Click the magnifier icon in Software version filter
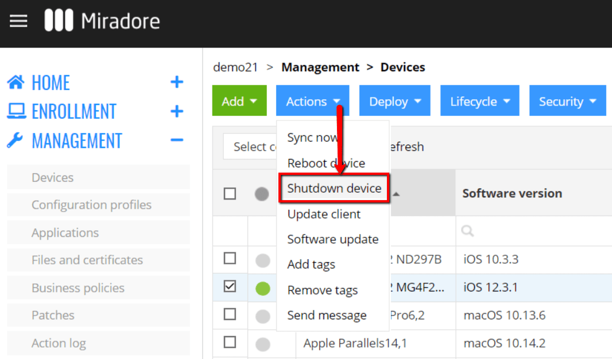The image size is (612, 359). click(x=467, y=231)
